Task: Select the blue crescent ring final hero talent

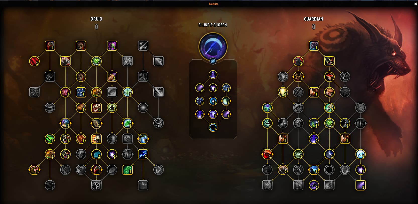Action: pyautogui.click(x=213, y=128)
